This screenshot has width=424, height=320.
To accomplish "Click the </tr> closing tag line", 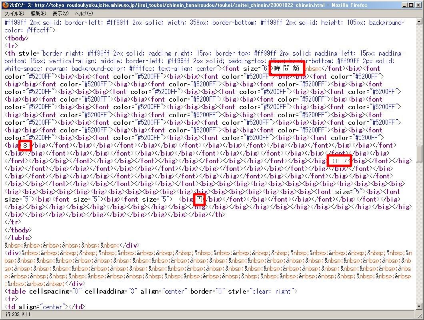I will [x=13, y=222].
